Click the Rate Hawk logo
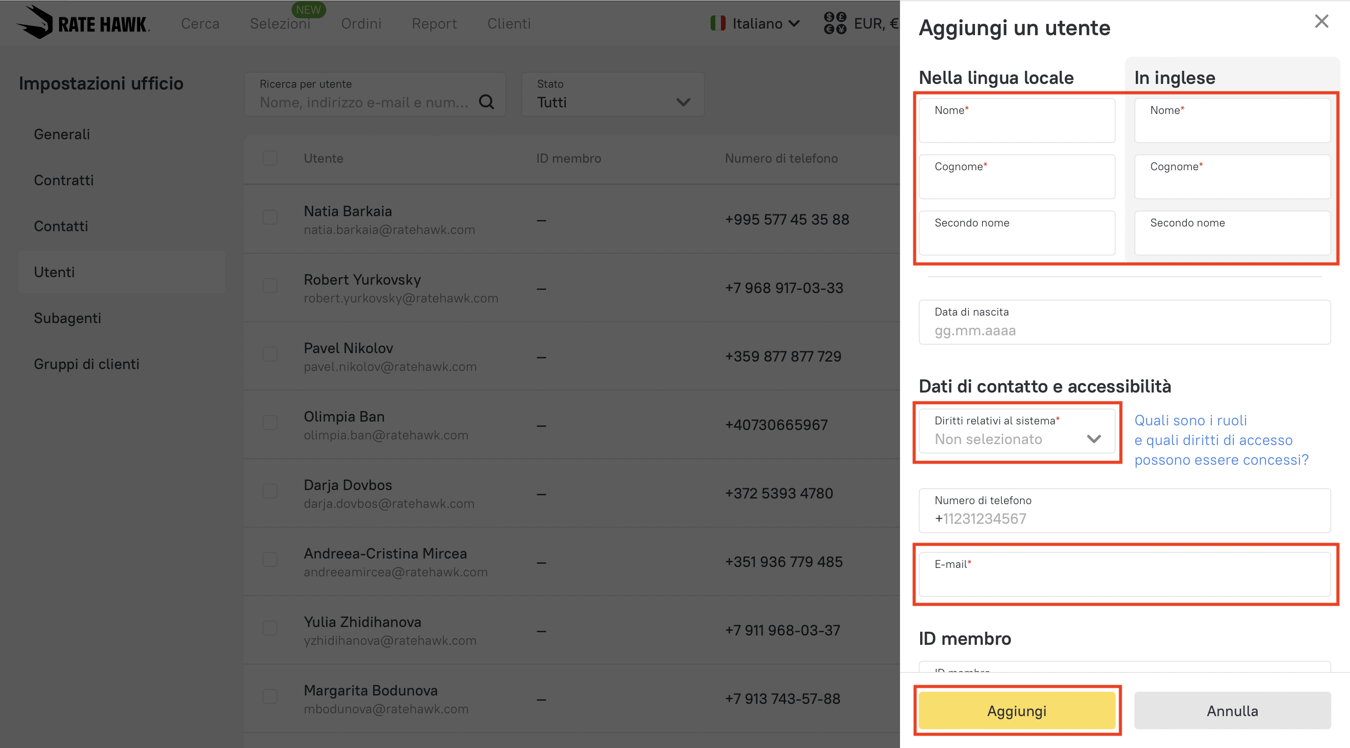Screen dimensions: 1350x748 click(83, 23)
